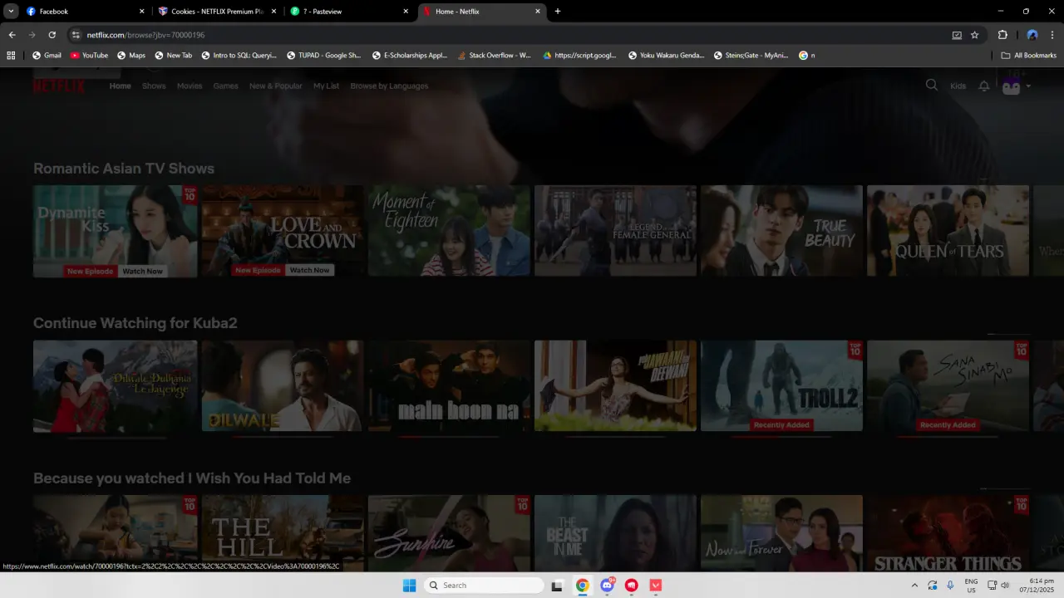Open the Troll 2 thumbnail
Viewport: 1064px width, 598px height.
781,386
